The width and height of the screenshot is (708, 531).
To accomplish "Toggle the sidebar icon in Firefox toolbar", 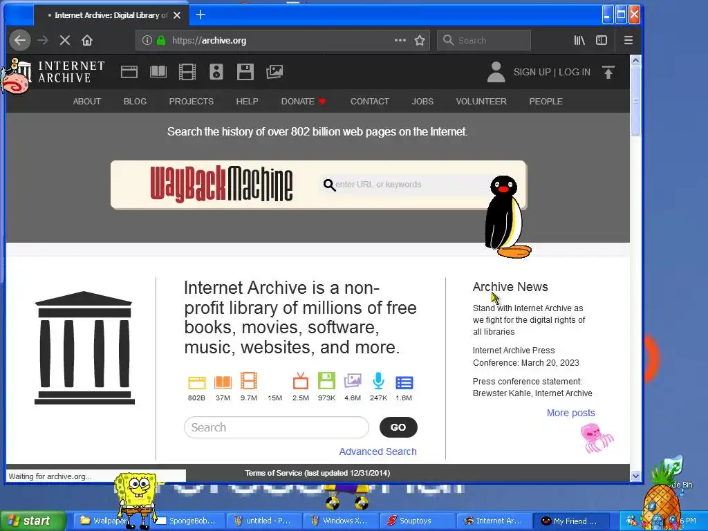I will click(x=602, y=40).
